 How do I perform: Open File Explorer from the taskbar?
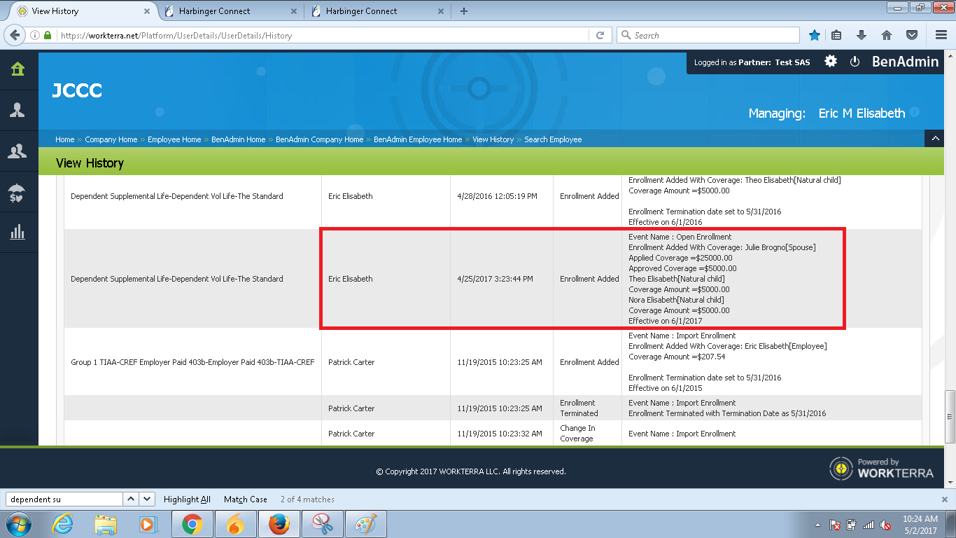pyautogui.click(x=106, y=524)
